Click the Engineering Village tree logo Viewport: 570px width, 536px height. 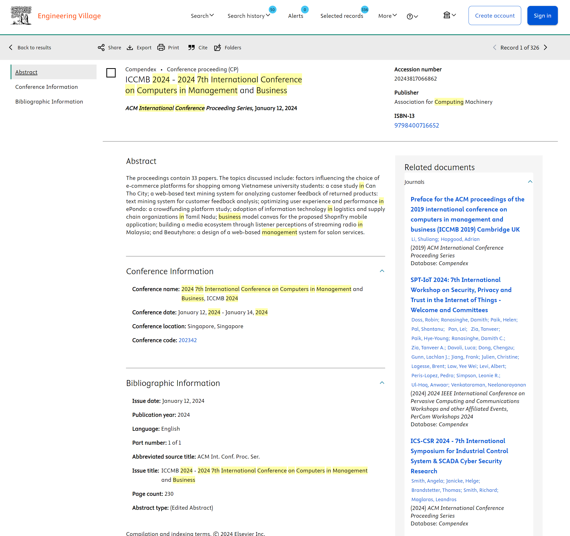[x=21, y=16]
